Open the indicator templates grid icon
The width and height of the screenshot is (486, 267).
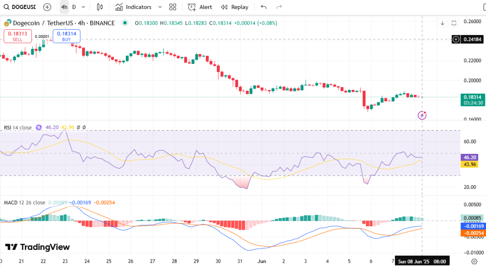pyautogui.click(x=173, y=7)
